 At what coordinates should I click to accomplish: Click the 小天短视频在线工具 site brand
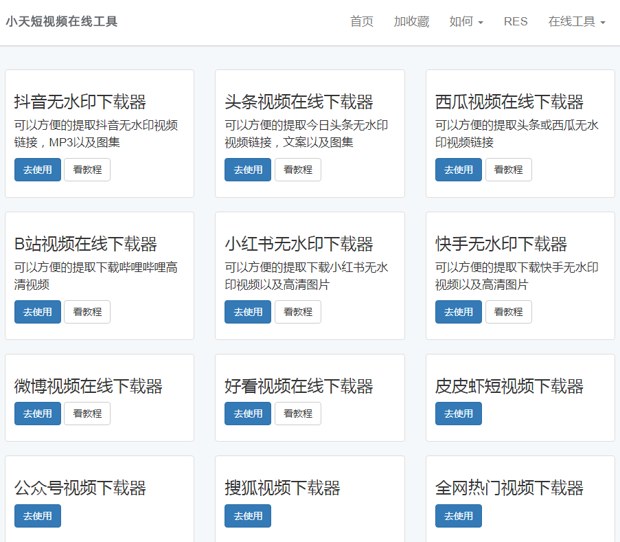coord(62,22)
